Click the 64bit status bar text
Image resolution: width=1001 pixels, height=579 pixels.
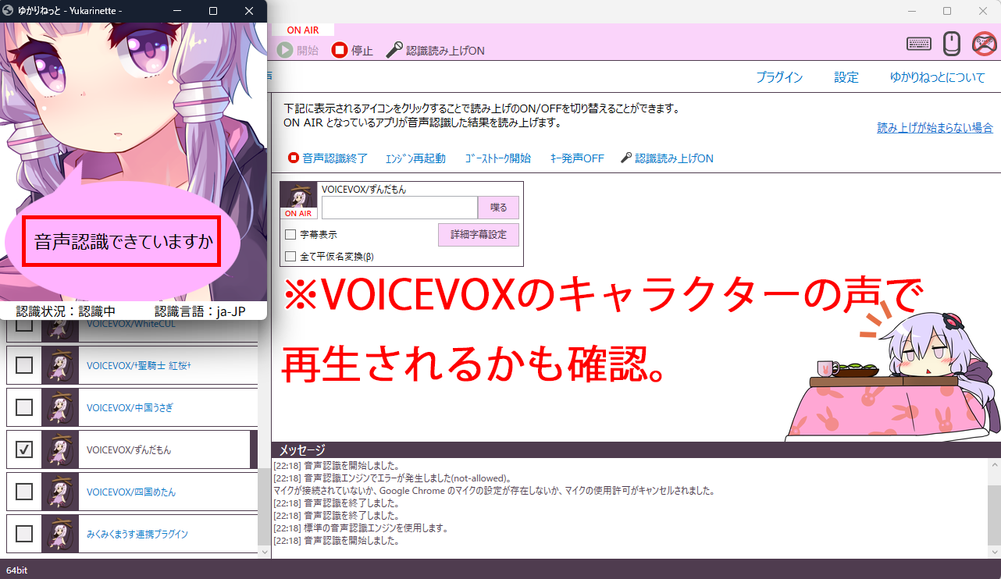pyautogui.click(x=17, y=570)
